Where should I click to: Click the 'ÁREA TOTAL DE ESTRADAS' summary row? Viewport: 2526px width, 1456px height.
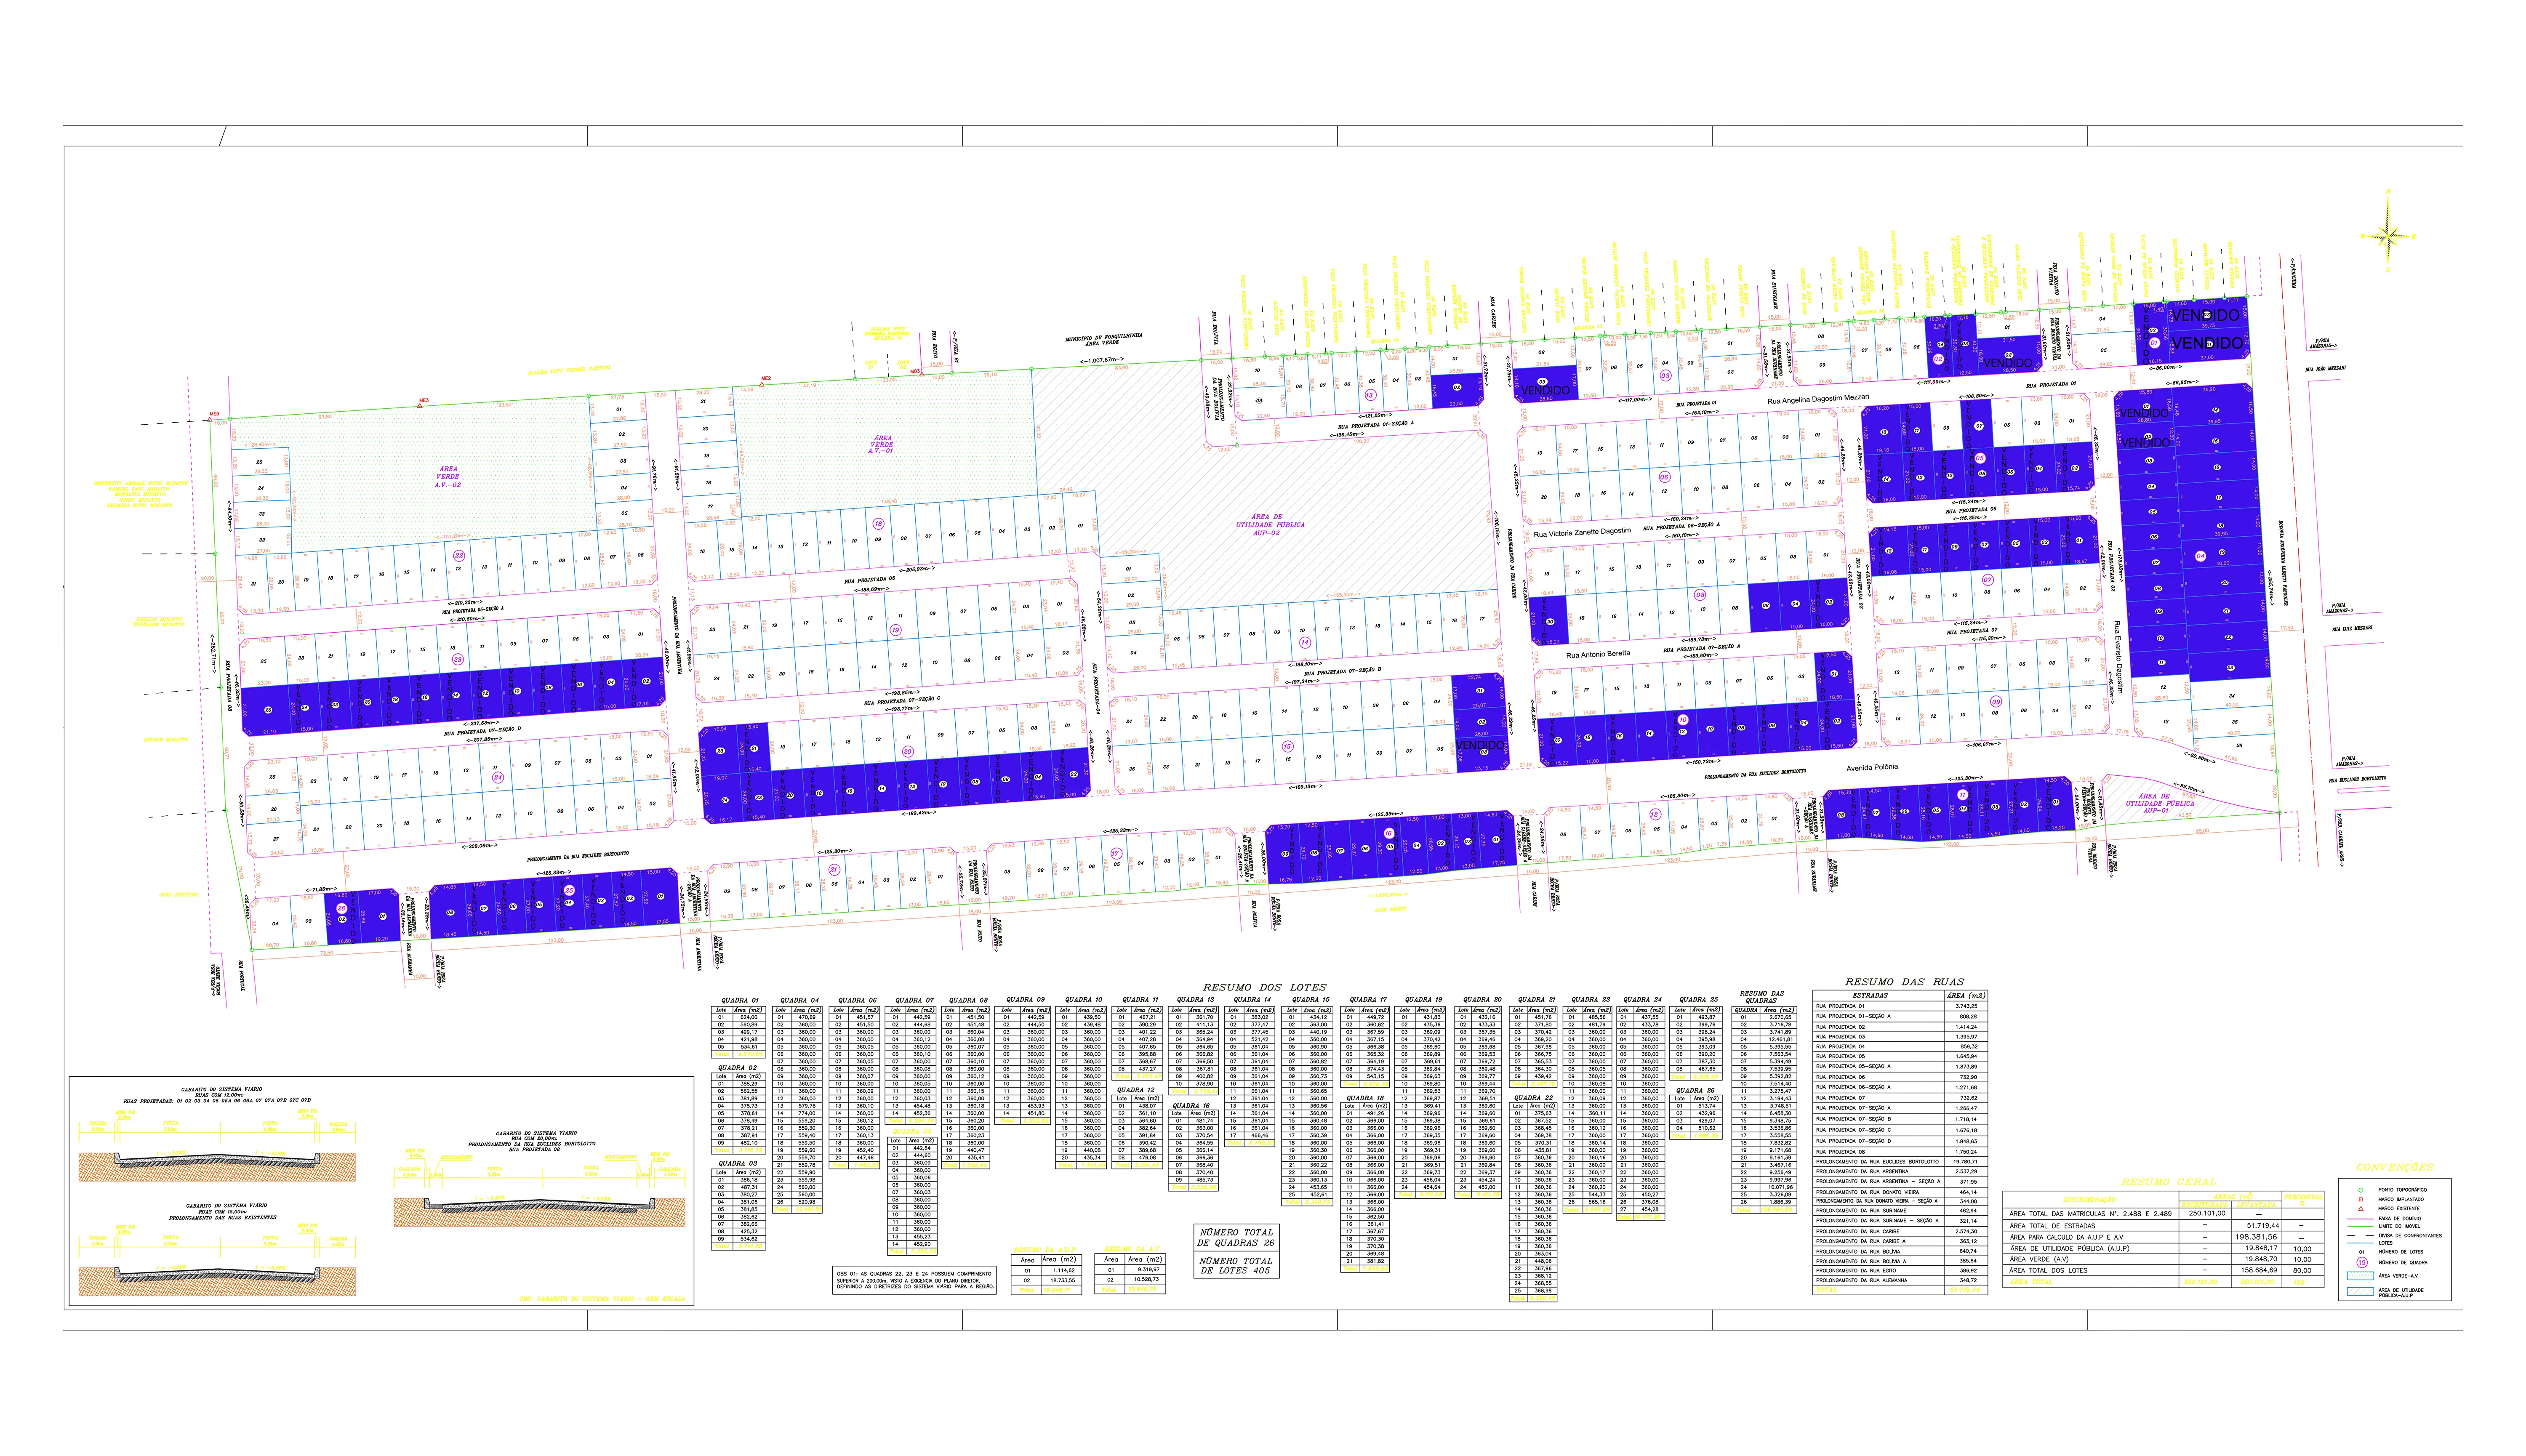coord(2164,1225)
